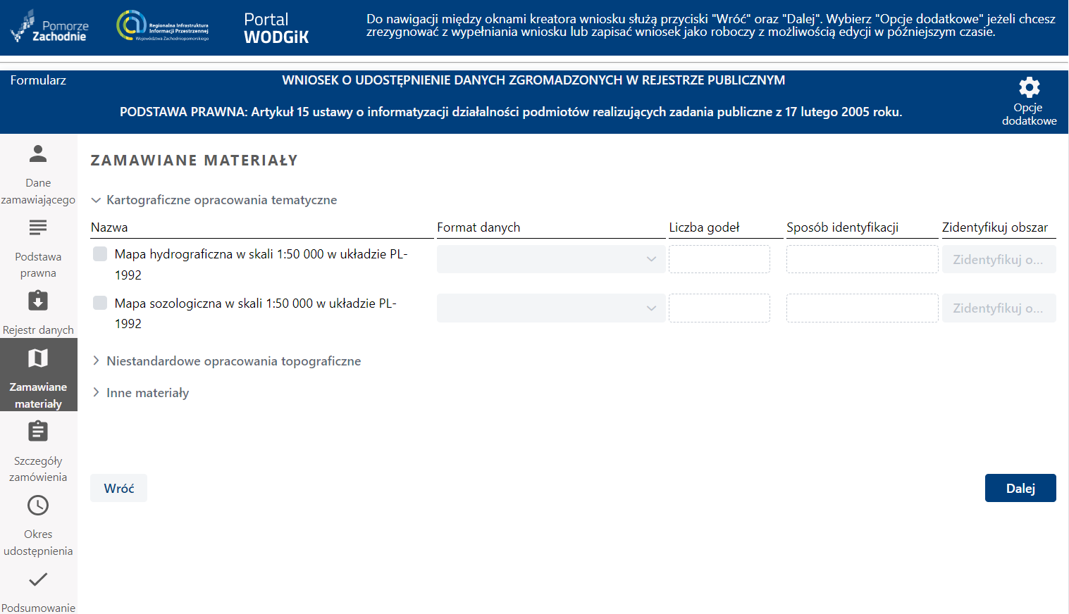Open the Dane zamawiającego section icon
The height and width of the screenshot is (614, 1069).
coord(37,153)
